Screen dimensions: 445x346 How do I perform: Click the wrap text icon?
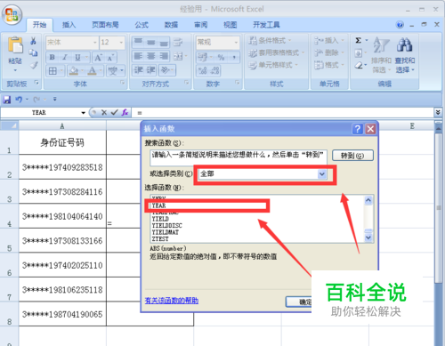pos(178,42)
